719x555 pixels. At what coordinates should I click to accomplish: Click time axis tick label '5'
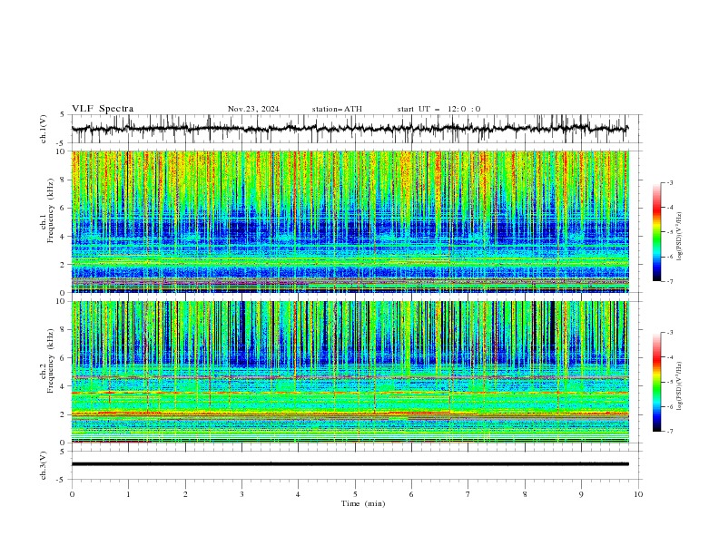click(355, 494)
